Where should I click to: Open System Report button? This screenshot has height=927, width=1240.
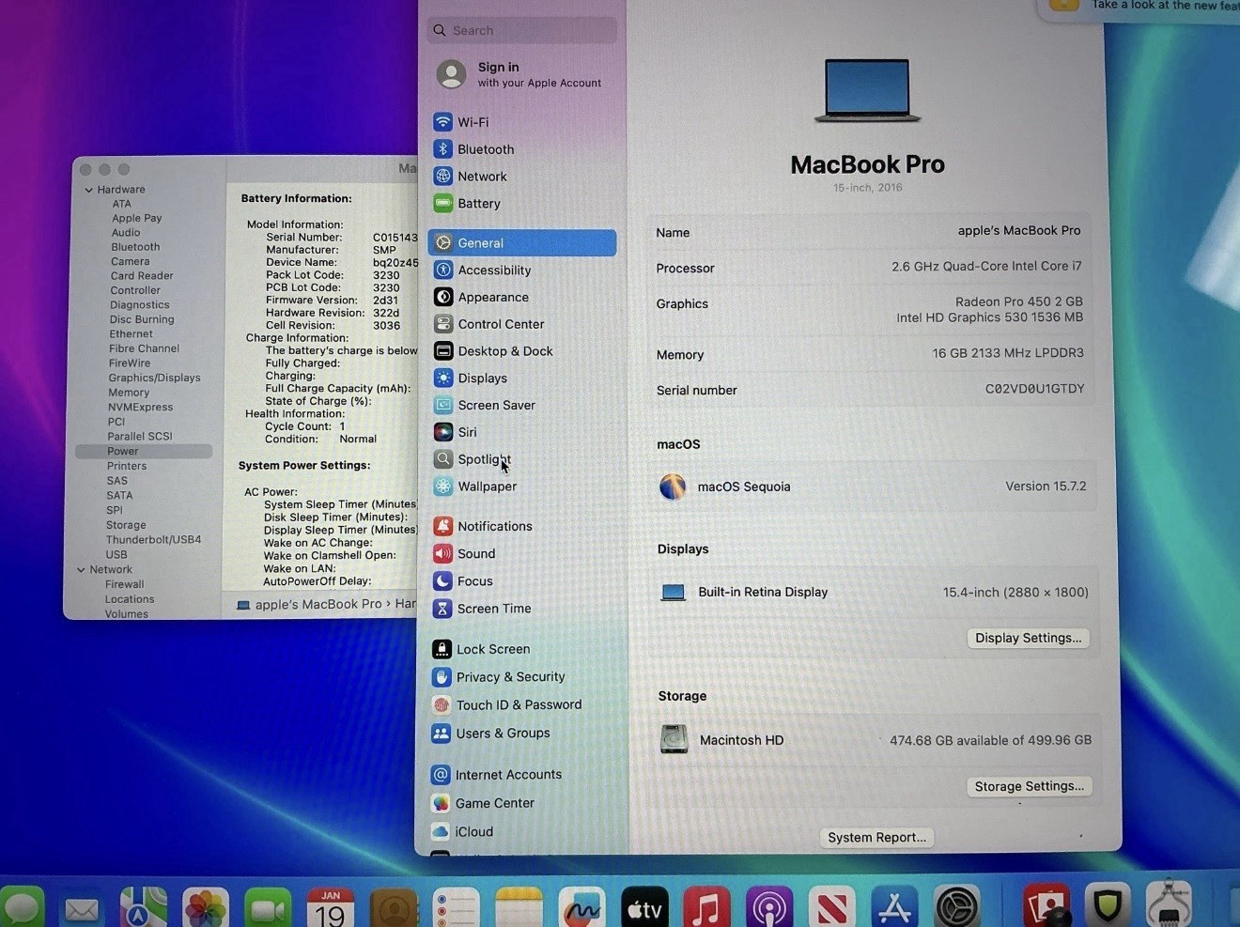876,837
